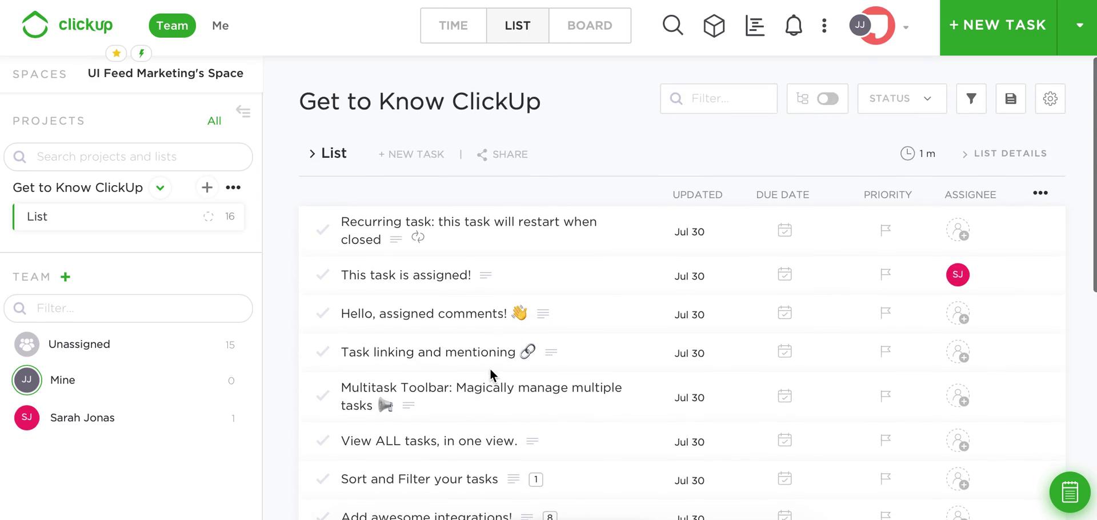Complete the Hello, assigned comments! task
Viewport: 1097px width, 520px height.
323,313
